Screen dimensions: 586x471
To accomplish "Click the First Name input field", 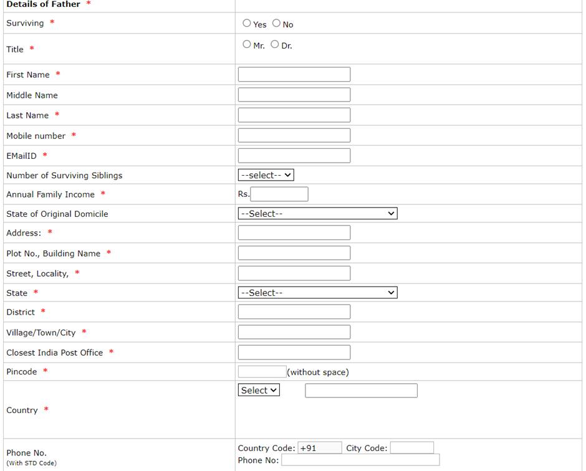I will pyautogui.click(x=294, y=75).
